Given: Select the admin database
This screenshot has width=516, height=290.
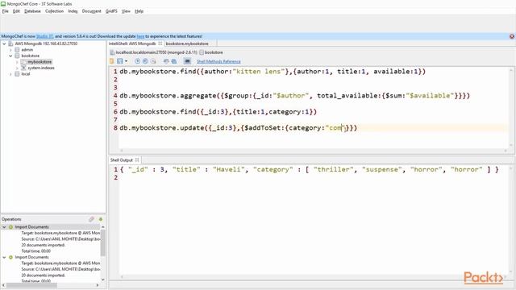Looking at the screenshot, I should [x=27, y=50].
